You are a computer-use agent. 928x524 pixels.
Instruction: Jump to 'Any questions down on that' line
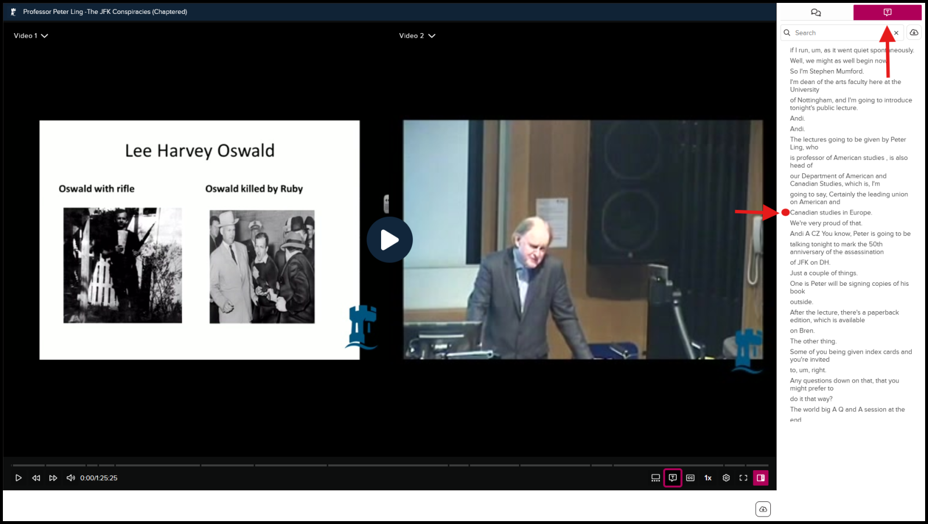[x=844, y=384]
